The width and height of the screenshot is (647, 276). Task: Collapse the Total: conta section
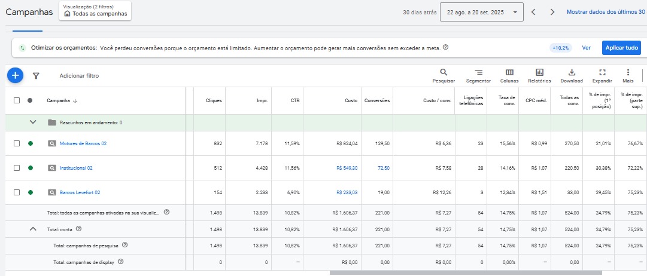[x=33, y=229]
